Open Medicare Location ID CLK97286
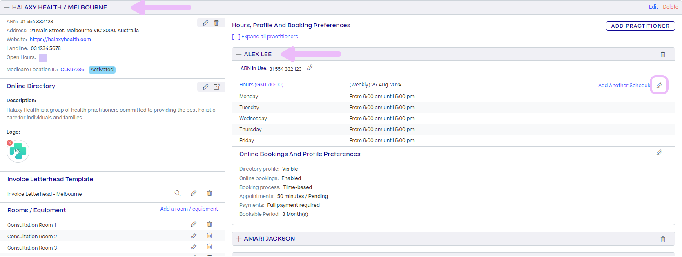 [x=72, y=70]
